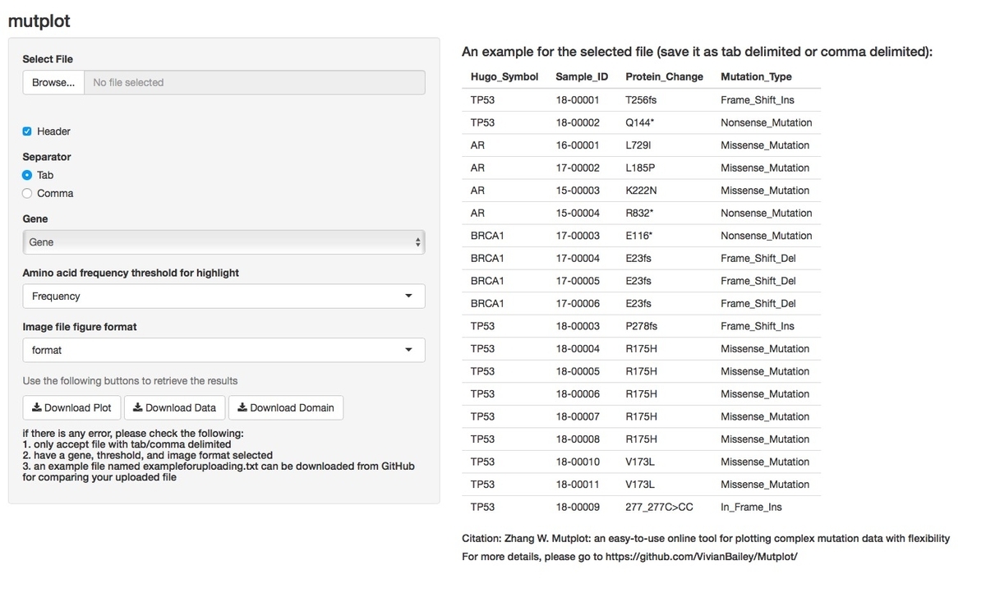Click the Hugo_Symbol column header
Viewport: 986px width, 593px height.
click(x=505, y=76)
